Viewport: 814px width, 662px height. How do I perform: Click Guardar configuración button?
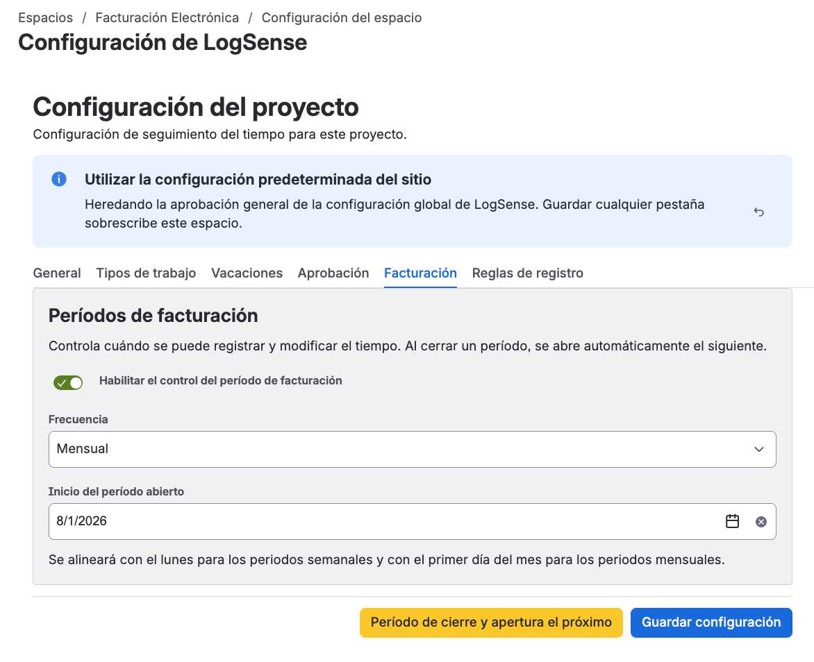(711, 622)
